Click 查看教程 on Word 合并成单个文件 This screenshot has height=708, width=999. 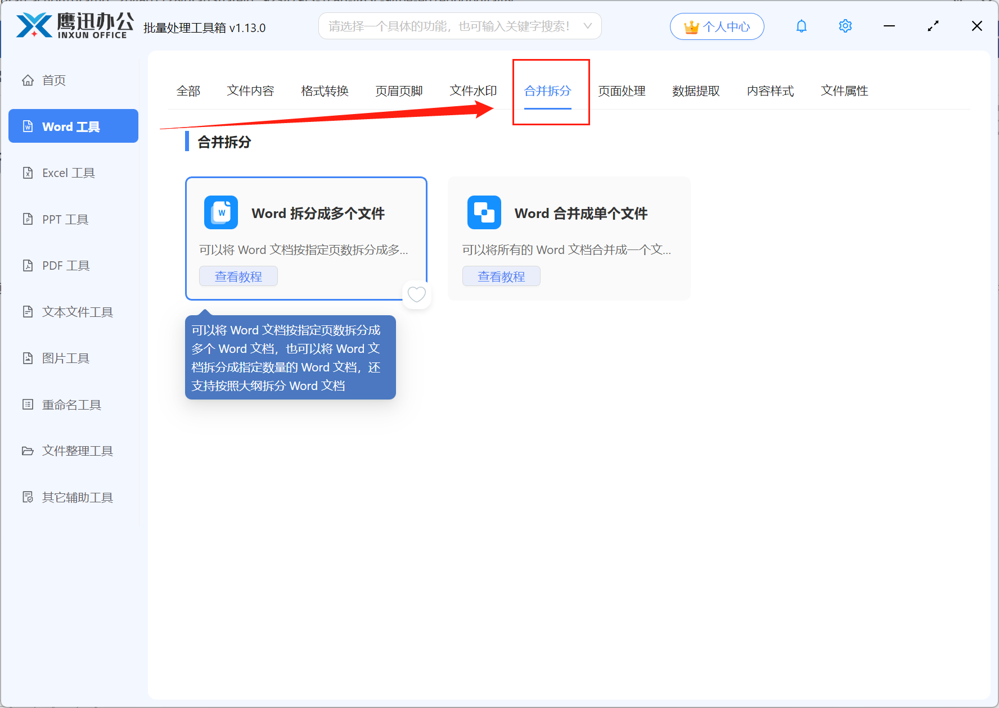pyautogui.click(x=501, y=276)
